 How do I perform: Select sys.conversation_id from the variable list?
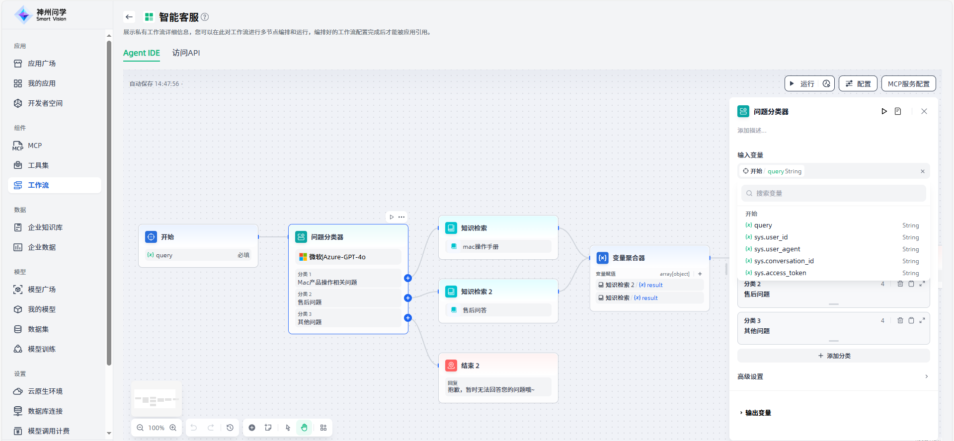point(784,261)
